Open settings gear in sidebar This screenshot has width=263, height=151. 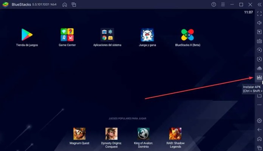259,121
